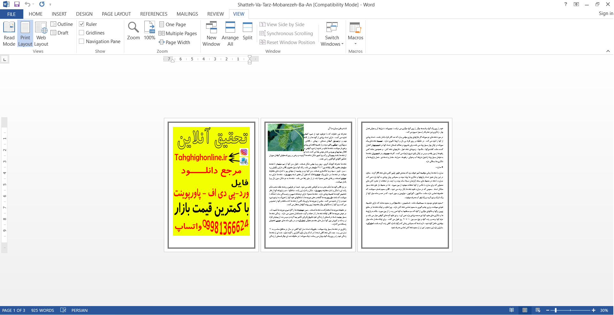
Task: Switch to Web Layout in status bar
Action: pyautogui.click(x=538, y=310)
